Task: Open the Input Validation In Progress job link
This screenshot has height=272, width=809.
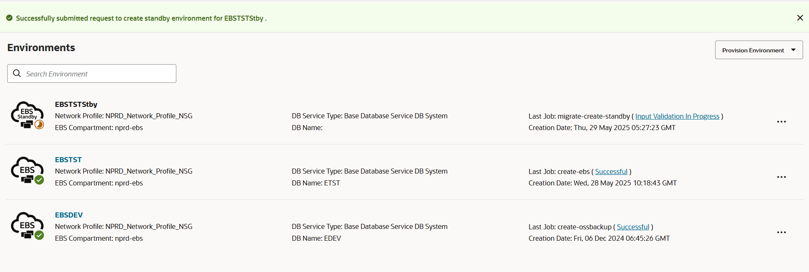Action: pyautogui.click(x=677, y=116)
